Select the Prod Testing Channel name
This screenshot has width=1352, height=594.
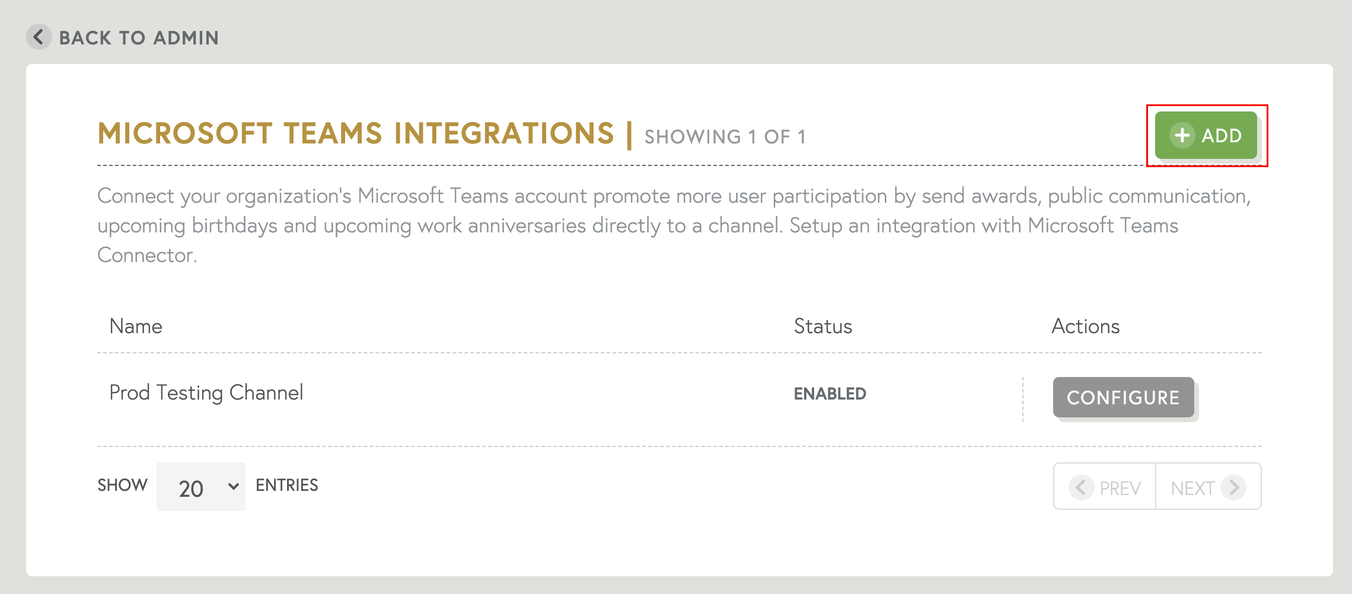(206, 392)
